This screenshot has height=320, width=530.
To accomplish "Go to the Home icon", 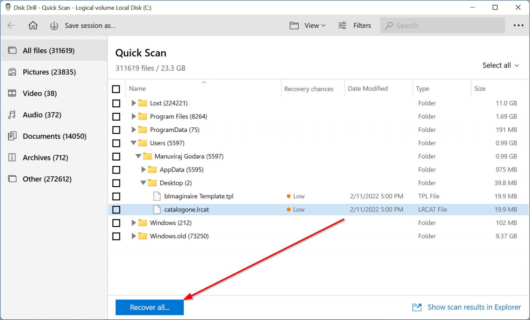I will (x=33, y=25).
